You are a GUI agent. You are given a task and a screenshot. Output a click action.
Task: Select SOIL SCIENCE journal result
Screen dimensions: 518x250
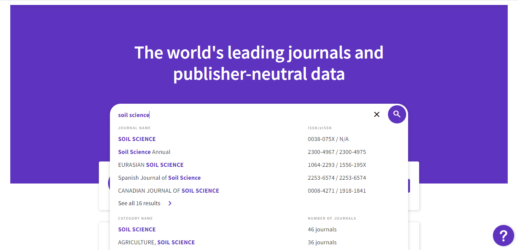tap(137, 139)
